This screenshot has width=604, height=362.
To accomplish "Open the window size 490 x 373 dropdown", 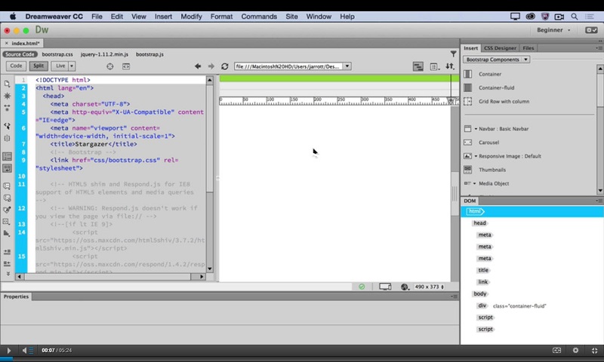I will [x=429, y=287].
